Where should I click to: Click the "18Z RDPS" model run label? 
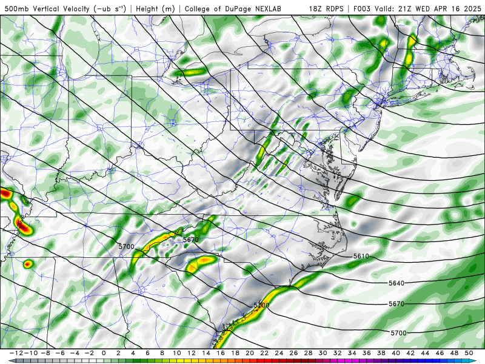pyautogui.click(x=326, y=8)
